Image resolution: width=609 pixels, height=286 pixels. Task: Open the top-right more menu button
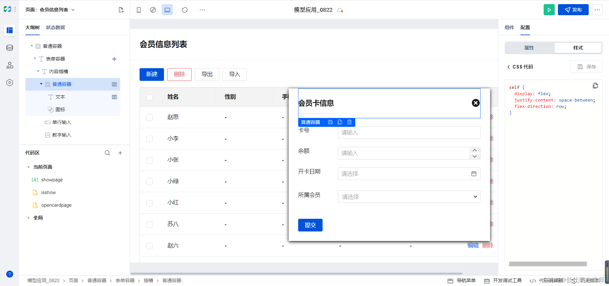[x=597, y=10]
